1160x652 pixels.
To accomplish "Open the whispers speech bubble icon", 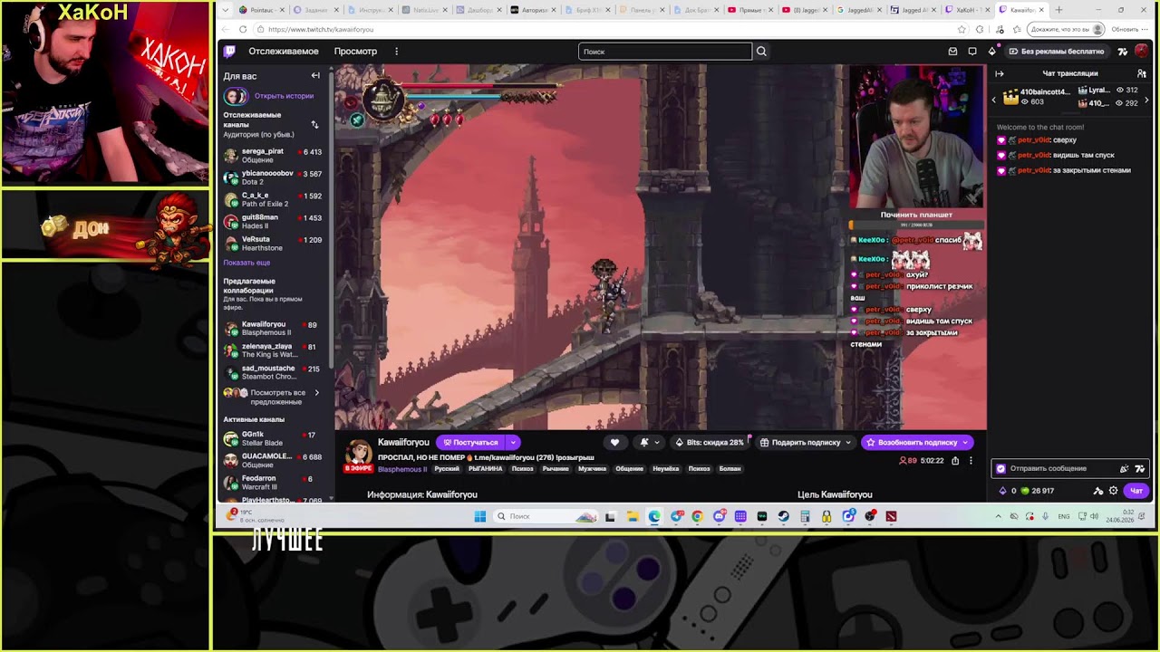I will point(972,52).
